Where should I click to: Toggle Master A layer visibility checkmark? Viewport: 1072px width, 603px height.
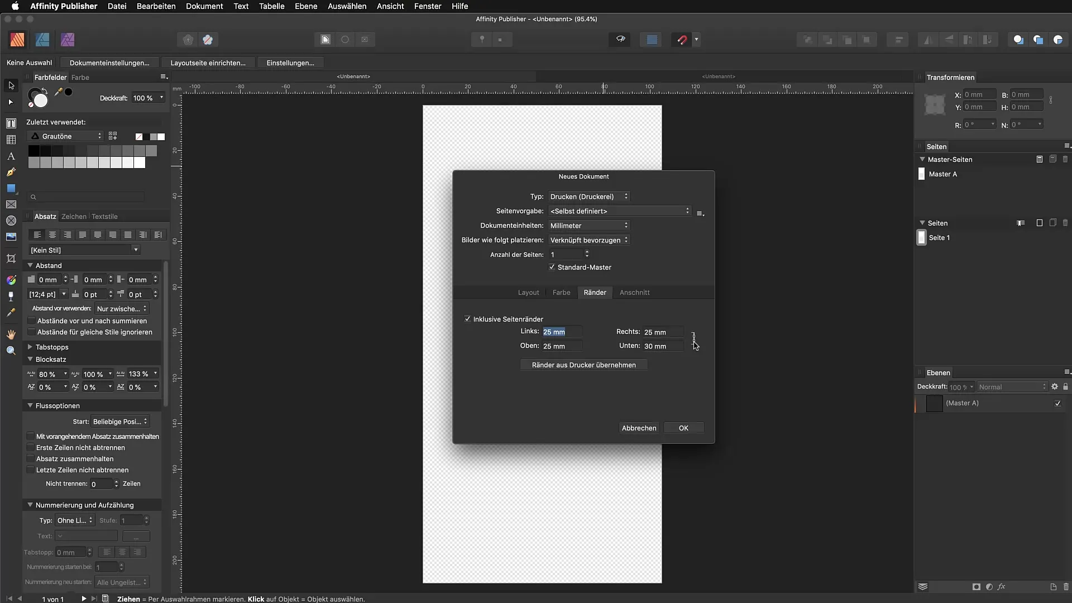(x=1057, y=404)
